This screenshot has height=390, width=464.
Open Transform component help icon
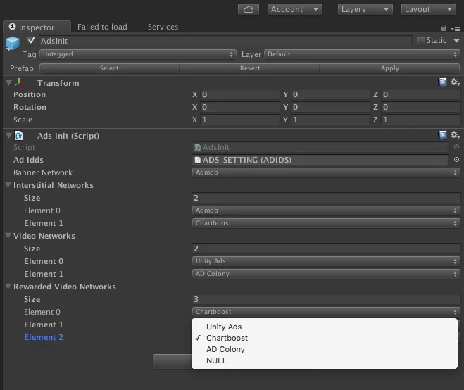click(442, 82)
